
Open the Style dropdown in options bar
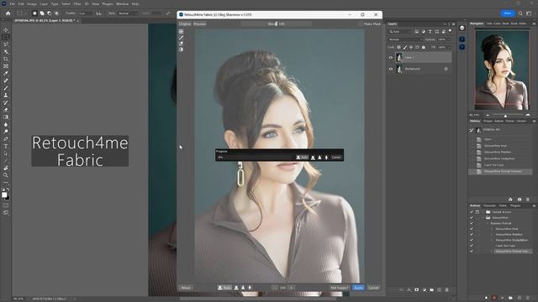click(128, 13)
